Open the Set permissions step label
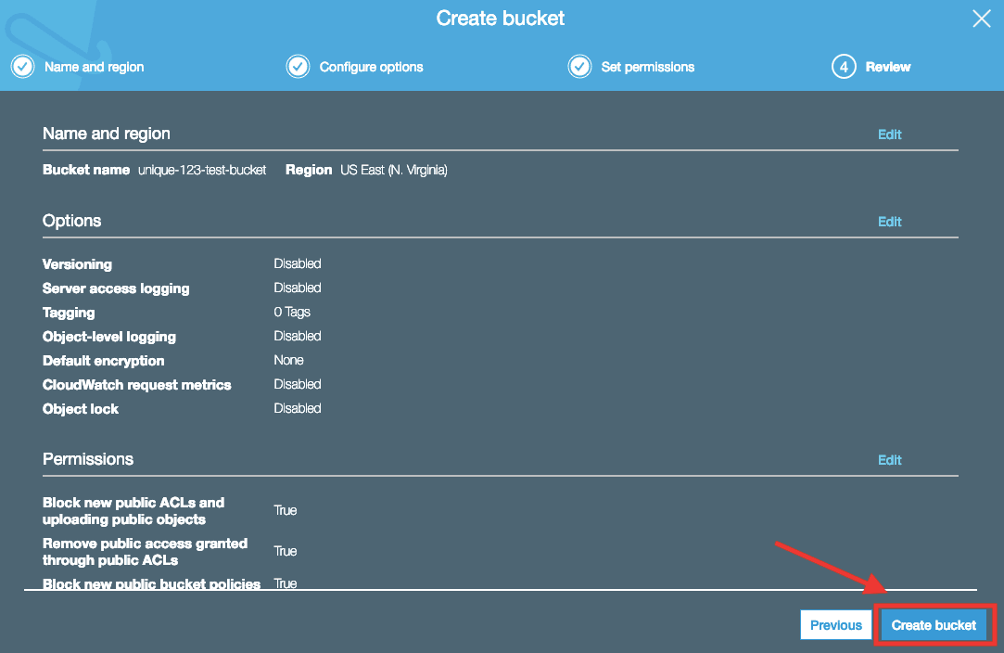1004x653 pixels. [x=647, y=67]
